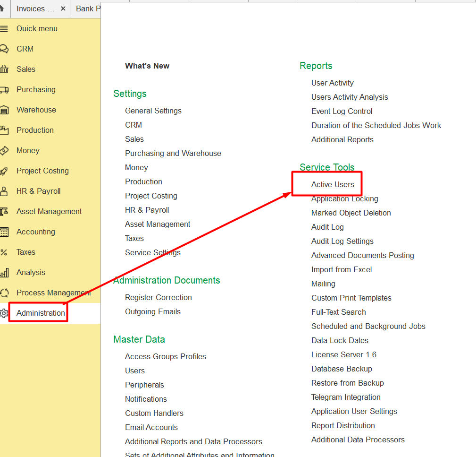Open the Event Log Control report

tap(342, 111)
